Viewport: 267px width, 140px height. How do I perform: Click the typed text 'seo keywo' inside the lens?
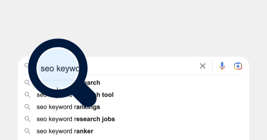pos(60,69)
